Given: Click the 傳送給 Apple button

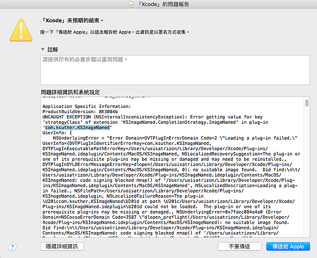Looking at the screenshot, I should tap(288, 246).
